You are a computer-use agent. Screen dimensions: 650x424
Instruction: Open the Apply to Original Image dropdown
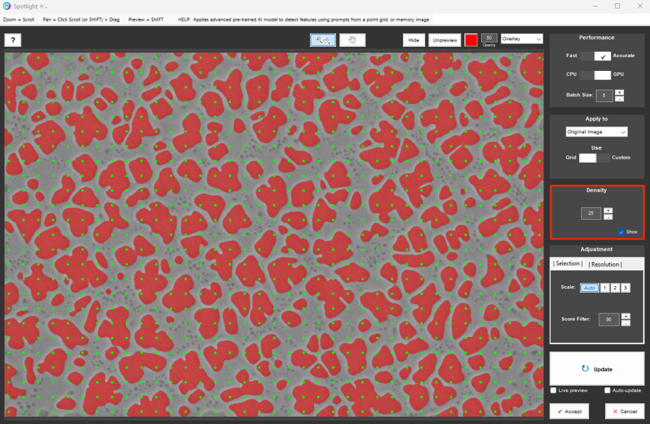[597, 132]
